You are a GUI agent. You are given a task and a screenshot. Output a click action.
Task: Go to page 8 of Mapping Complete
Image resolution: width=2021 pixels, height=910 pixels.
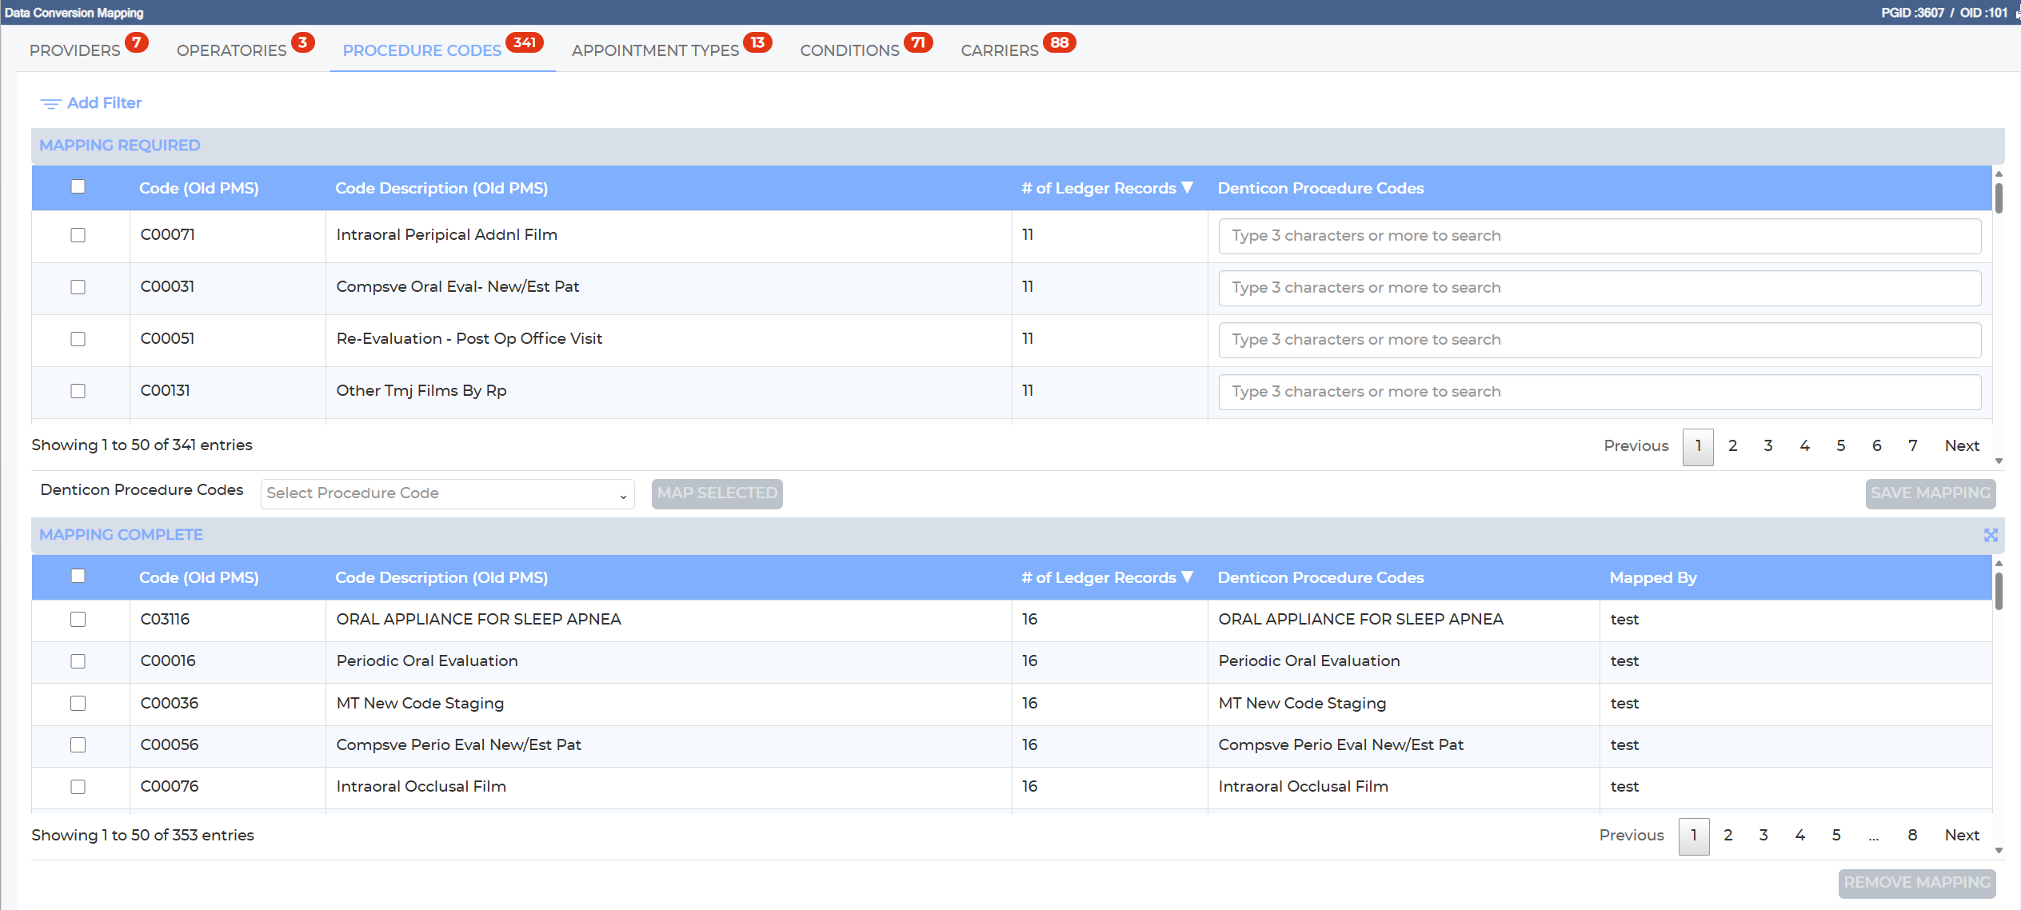[x=1912, y=836]
